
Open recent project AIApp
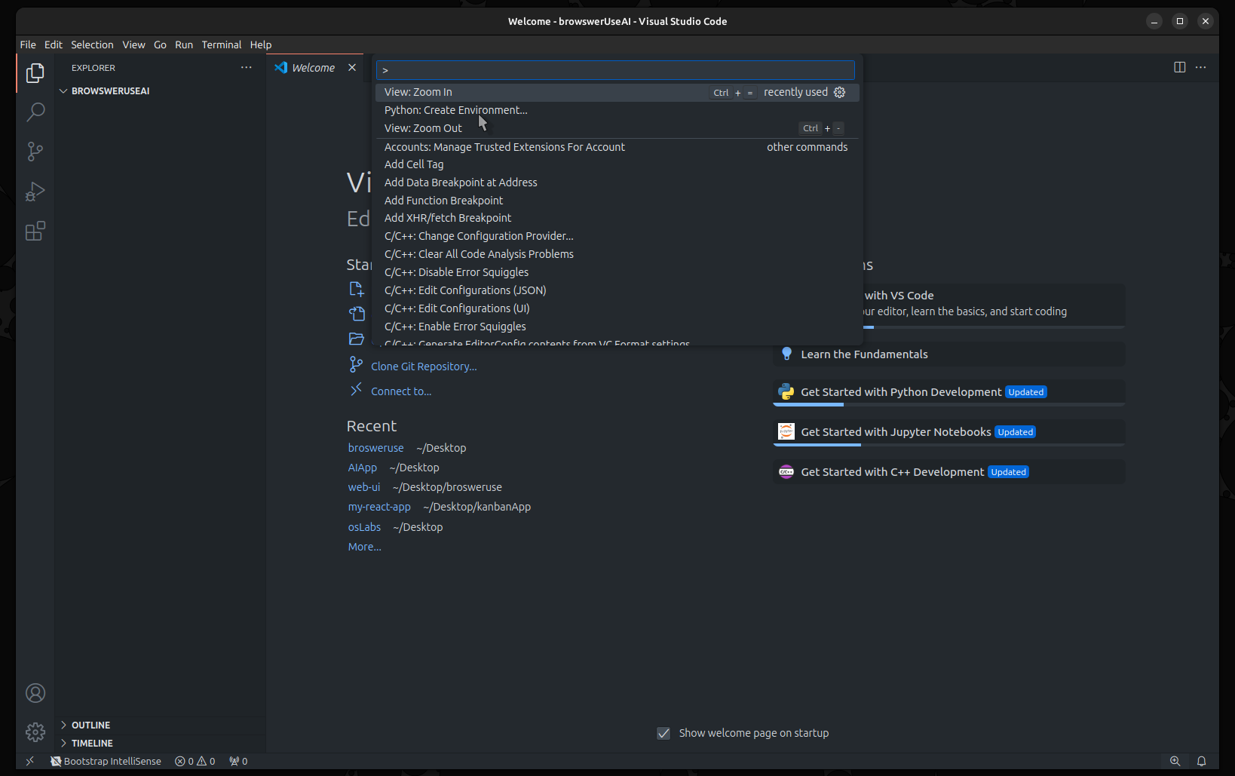(362, 468)
